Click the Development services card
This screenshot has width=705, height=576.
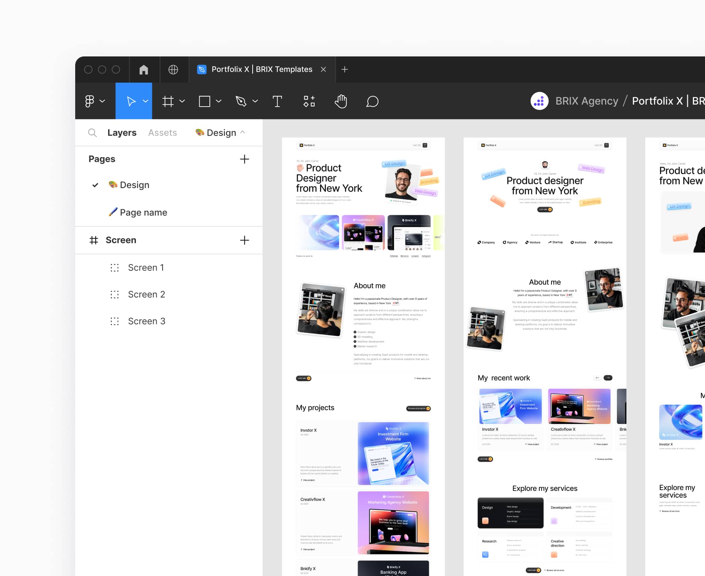pos(579,513)
